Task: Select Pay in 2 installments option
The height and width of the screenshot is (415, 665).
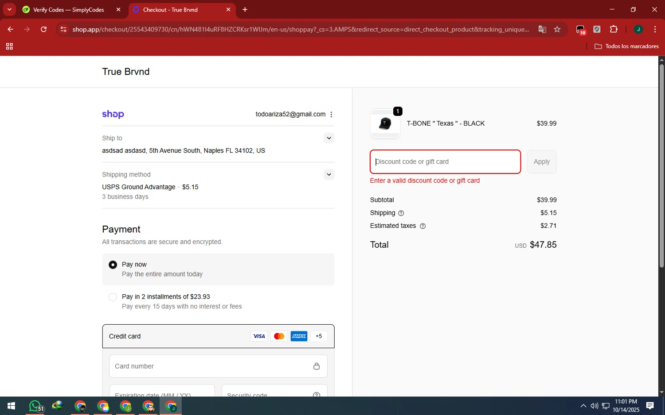Action: pos(113,297)
